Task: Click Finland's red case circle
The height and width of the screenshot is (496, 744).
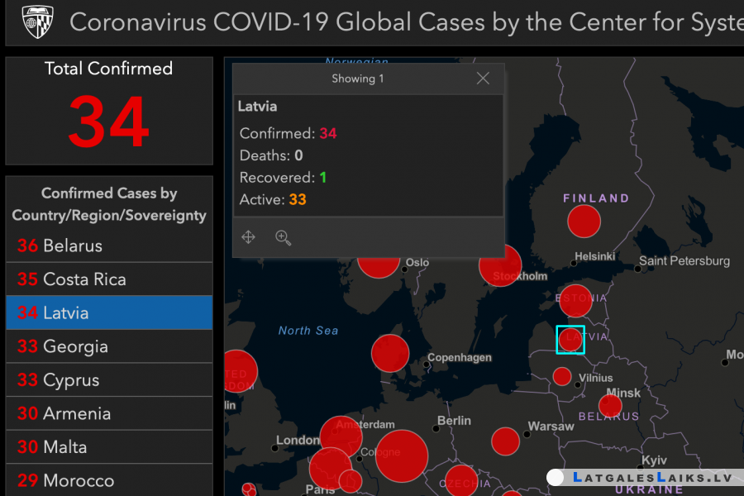Action: coord(584,222)
